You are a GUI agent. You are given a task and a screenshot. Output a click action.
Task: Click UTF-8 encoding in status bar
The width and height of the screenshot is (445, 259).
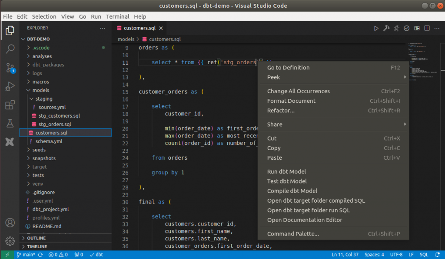[396, 255]
